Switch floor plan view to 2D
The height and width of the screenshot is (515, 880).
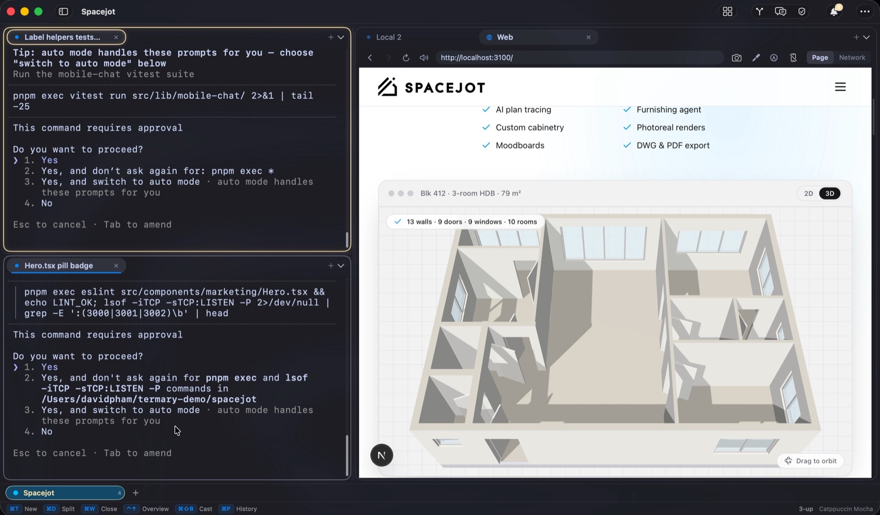(x=809, y=194)
